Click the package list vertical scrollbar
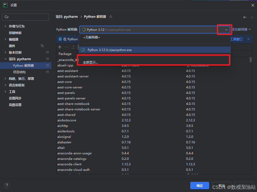The width and height of the screenshot is (257, 192). (x=251, y=60)
